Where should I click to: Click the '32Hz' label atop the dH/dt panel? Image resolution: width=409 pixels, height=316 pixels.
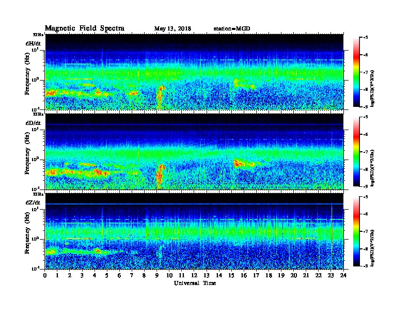click(x=38, y=35)
